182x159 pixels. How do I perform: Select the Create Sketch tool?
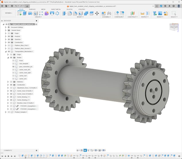coord(20,13)
